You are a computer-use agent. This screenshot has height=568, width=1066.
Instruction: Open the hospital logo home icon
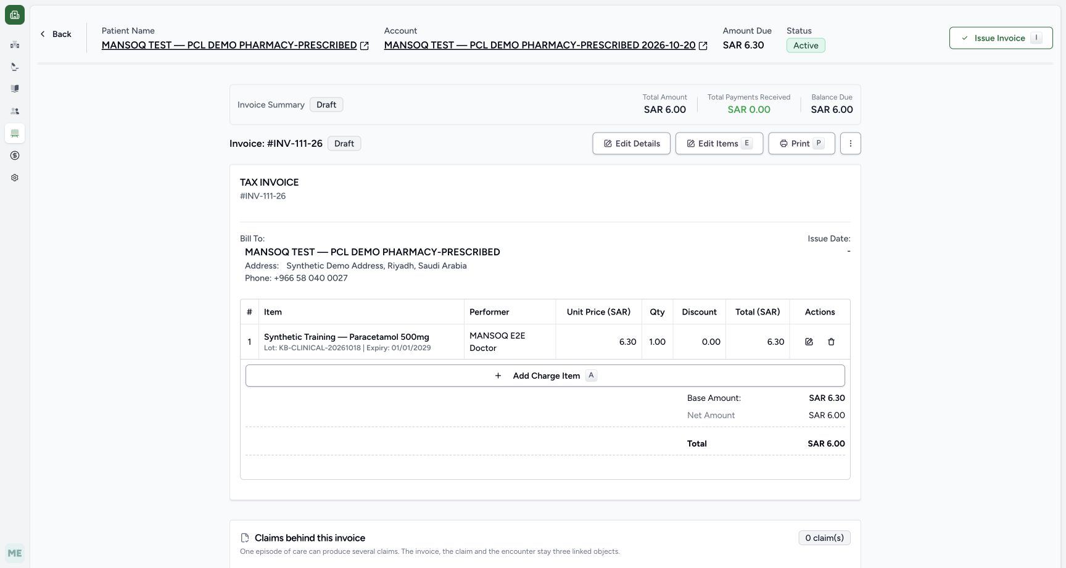coord(15,15)
